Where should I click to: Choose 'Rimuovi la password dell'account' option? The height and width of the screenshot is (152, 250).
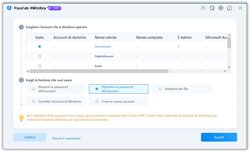pos(34,89)
